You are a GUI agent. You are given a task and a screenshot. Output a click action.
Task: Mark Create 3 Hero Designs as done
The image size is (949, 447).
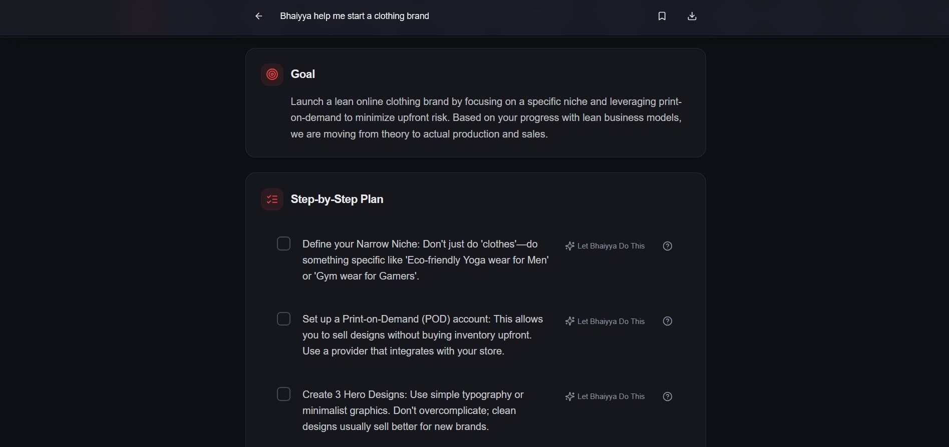pos(283,394)
